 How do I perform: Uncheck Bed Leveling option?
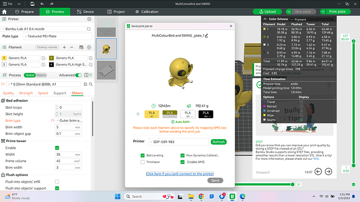point(142,156)
